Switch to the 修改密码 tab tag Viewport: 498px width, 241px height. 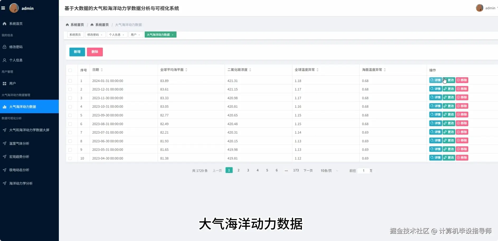93,35
